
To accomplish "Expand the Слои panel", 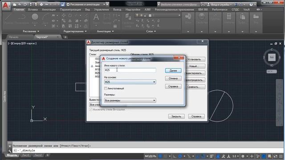I will [x=151, y=32].
